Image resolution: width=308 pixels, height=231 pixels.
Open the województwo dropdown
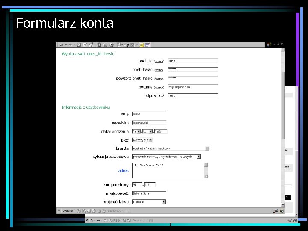click(x=163, y=202)
